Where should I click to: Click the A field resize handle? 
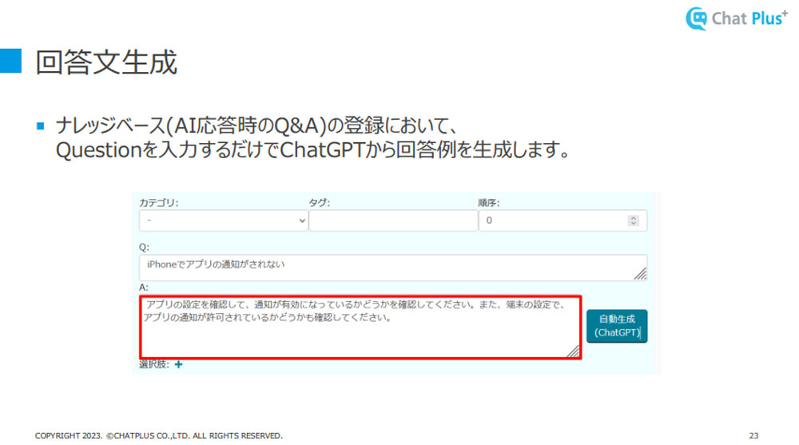coord(573,352)
